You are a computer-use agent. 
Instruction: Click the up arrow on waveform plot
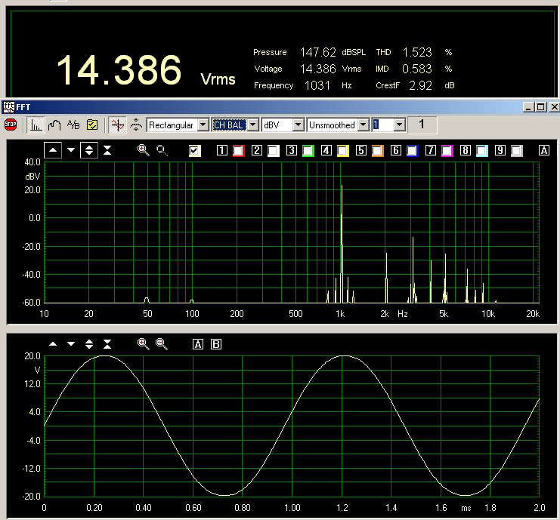point(53,344)
